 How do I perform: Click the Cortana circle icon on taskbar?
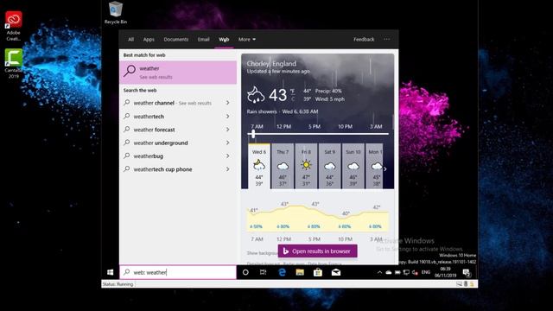click(x=245, y=272)
